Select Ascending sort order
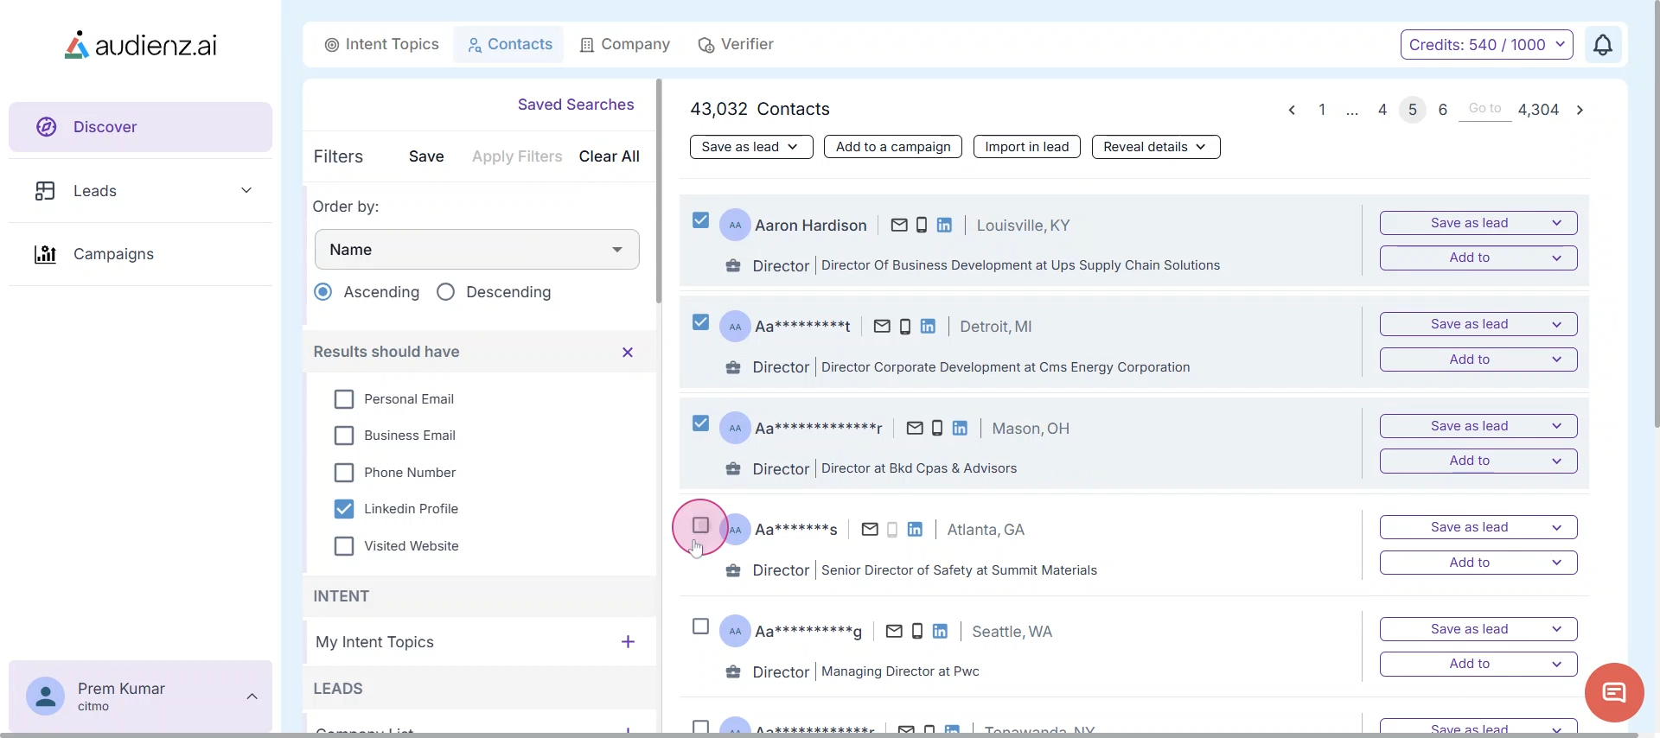The width and height of the screenshot is (1660, 738). 323,292
